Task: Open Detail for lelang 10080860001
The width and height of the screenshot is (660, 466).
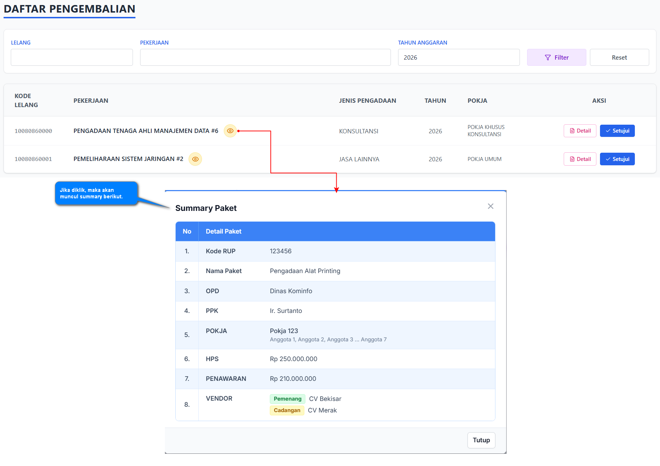Action: point(580,159)
